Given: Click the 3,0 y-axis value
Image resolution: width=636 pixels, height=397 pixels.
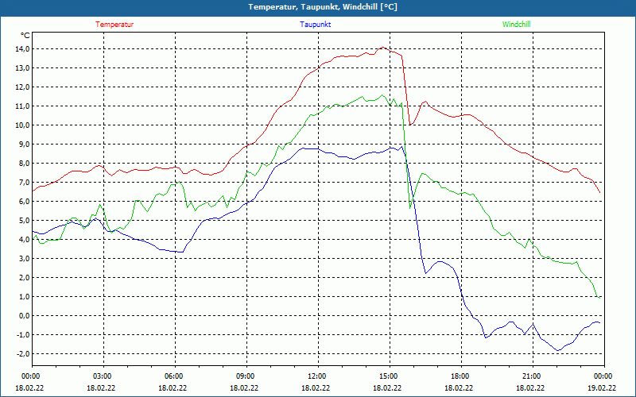Looking at the screenshot, I should 25,259.
